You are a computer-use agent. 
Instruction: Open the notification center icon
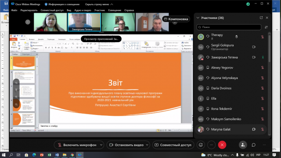[x=274, y=155]
